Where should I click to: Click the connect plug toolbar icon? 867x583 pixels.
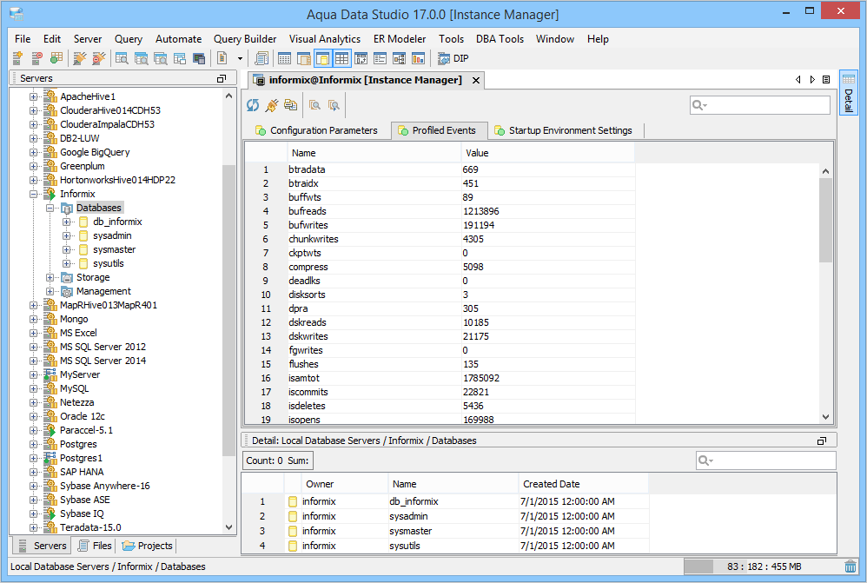pyautogui.click(x=80, y=58)
